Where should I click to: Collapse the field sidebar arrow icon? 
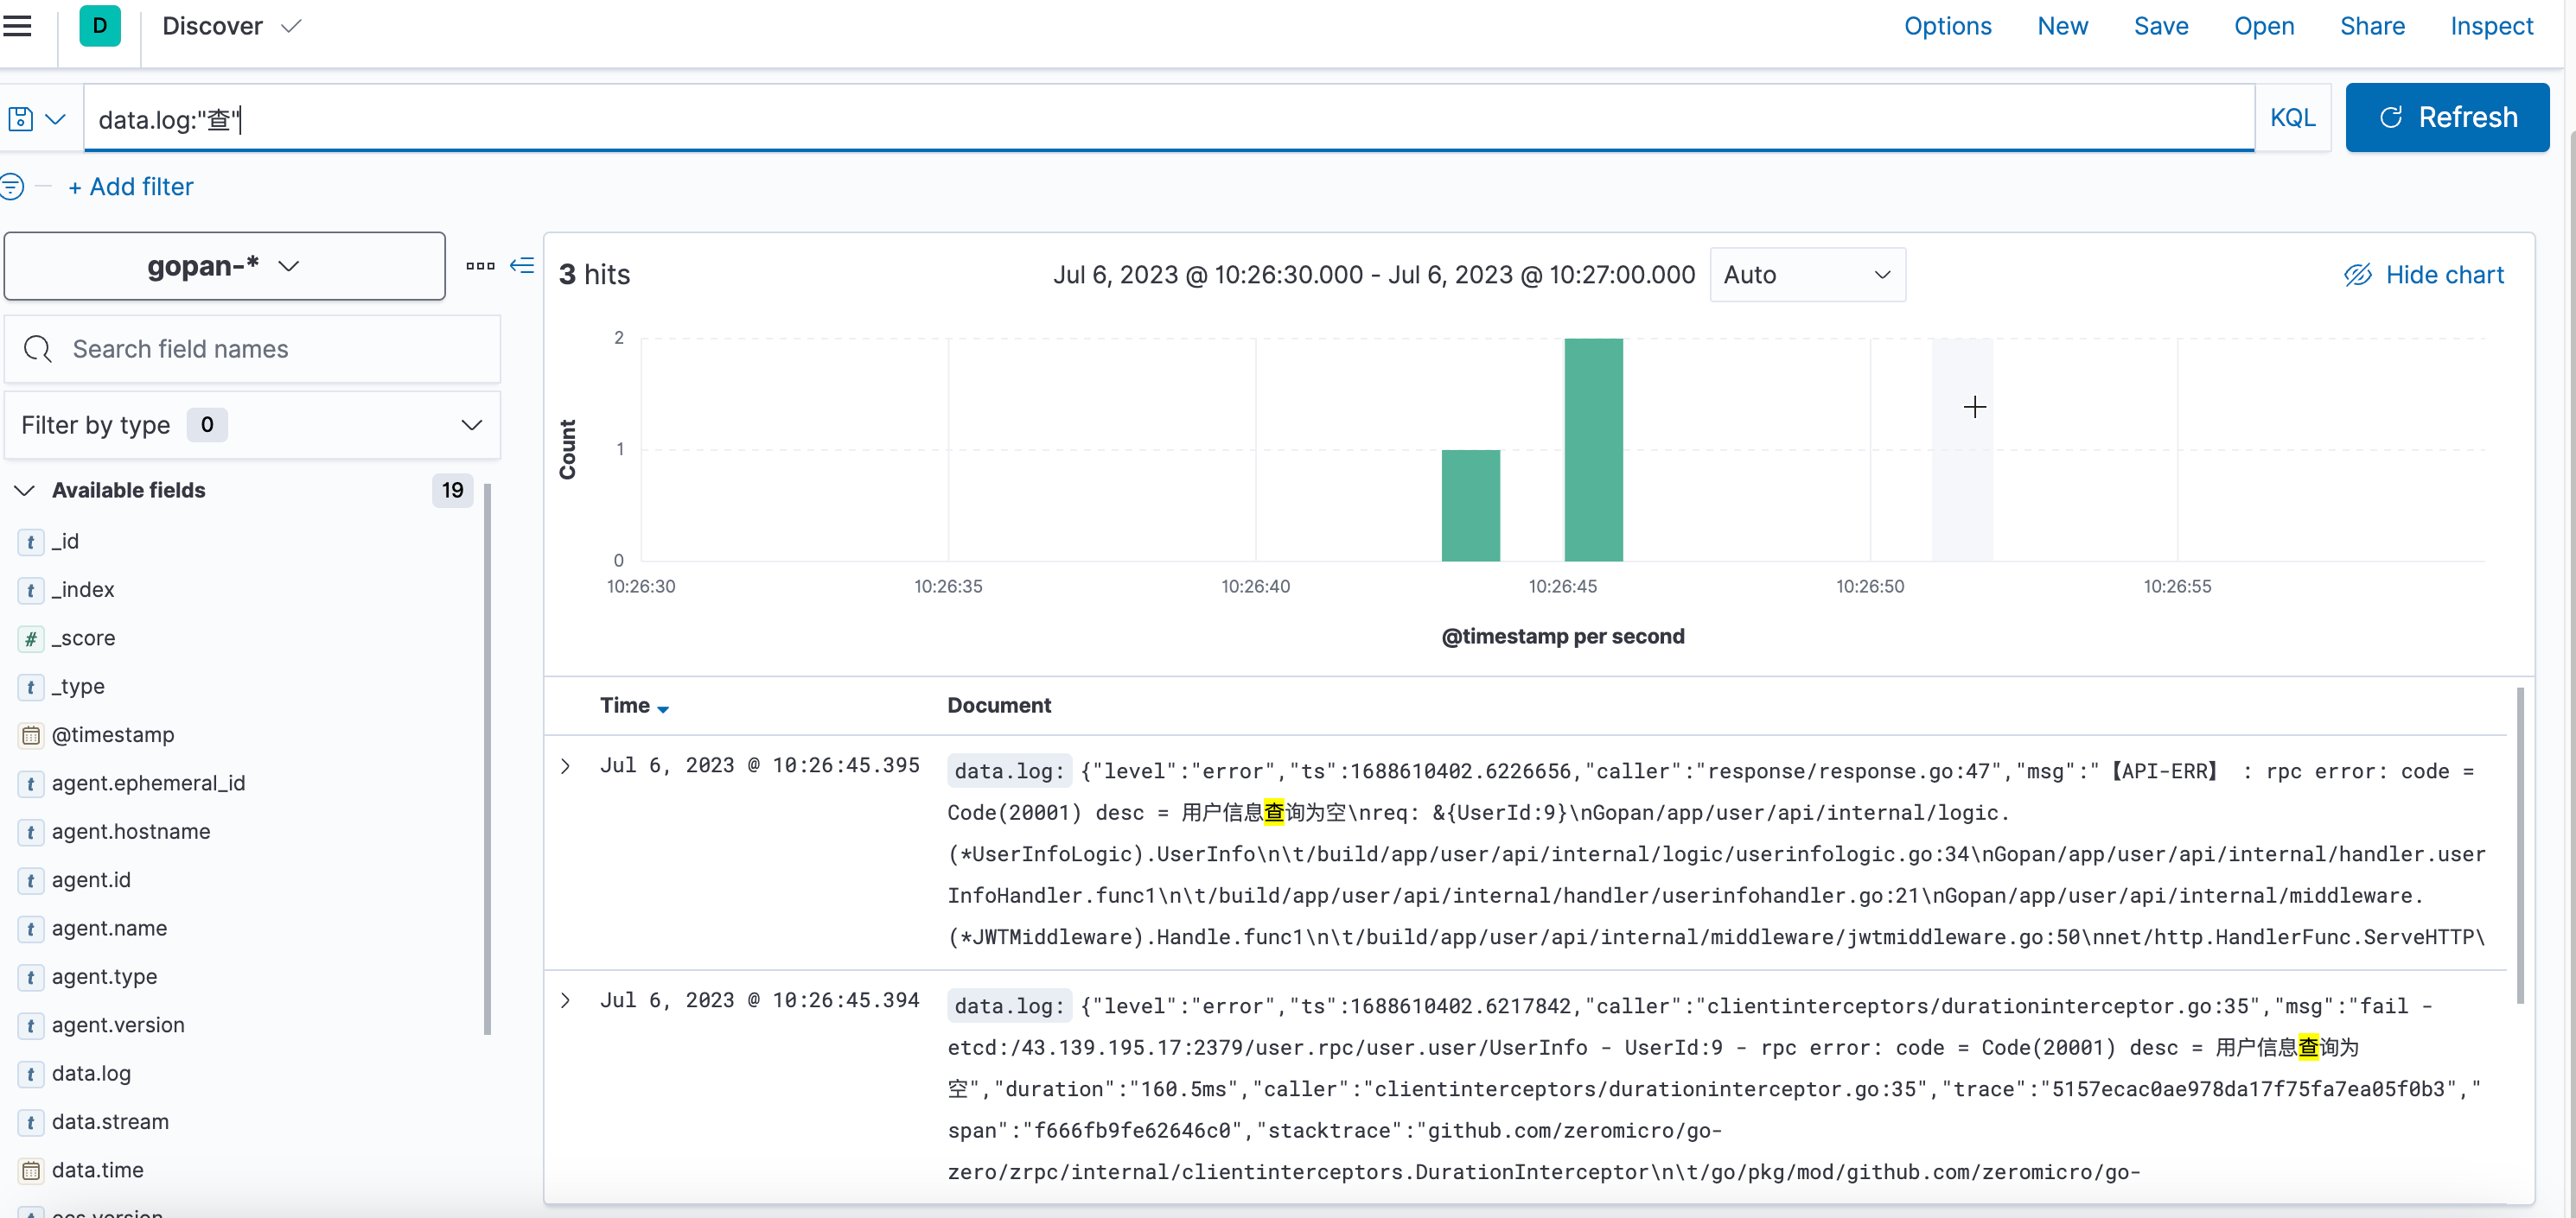point(522,266)
